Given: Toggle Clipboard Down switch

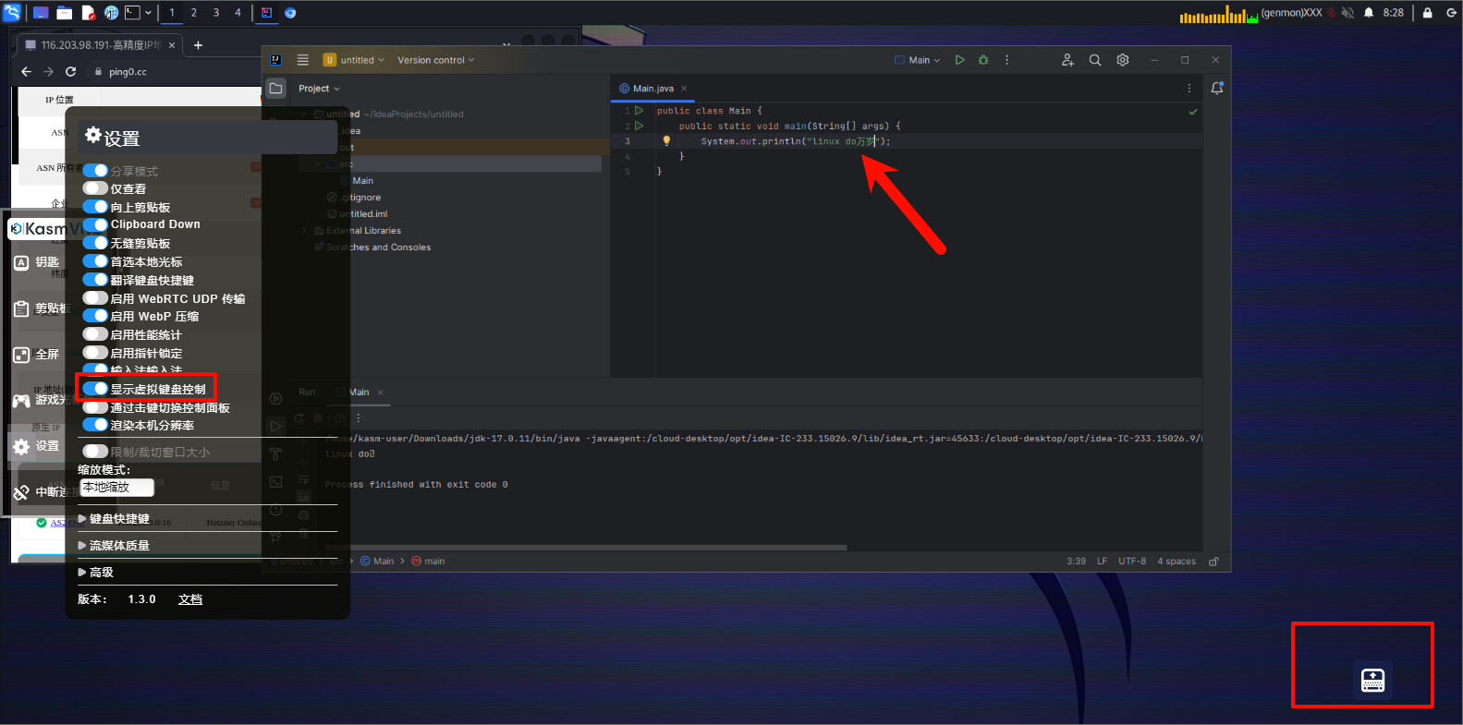Looking at the screenshot, I should pos(95,224).
